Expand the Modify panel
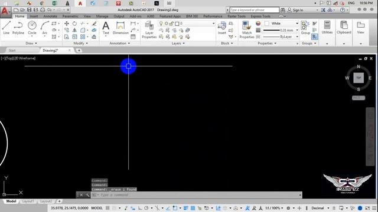Image resolution: width=378 pixels, height=212 pixels. (80, 43)
